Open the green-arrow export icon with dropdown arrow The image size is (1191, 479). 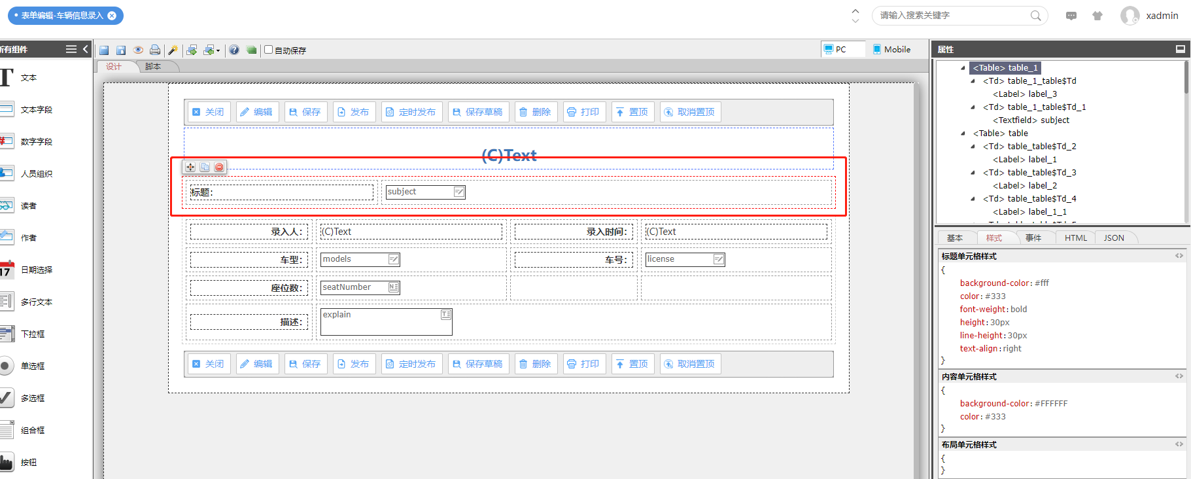click(211, 50)
